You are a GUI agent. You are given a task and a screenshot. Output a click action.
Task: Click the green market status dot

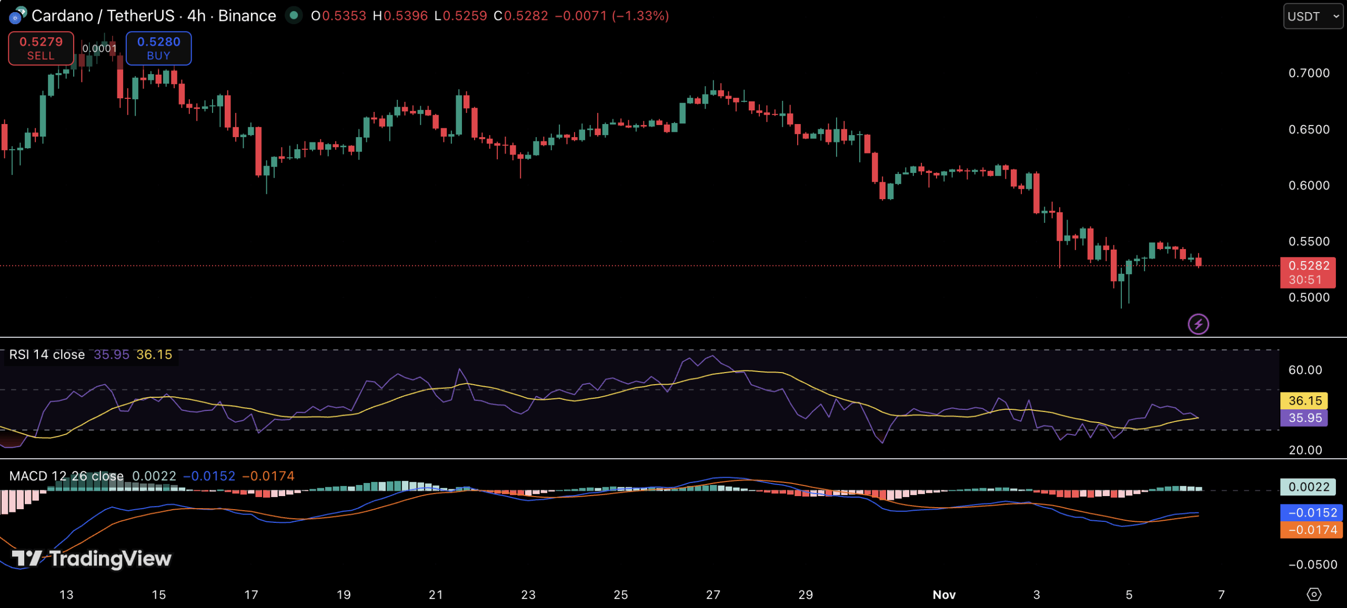pyautogui.click(x=294, y=15)
